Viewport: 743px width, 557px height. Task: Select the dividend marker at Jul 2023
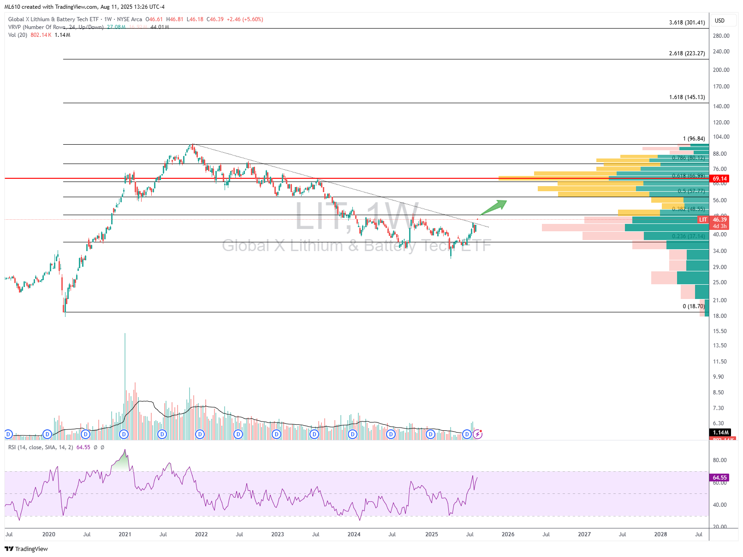[314, 434]
